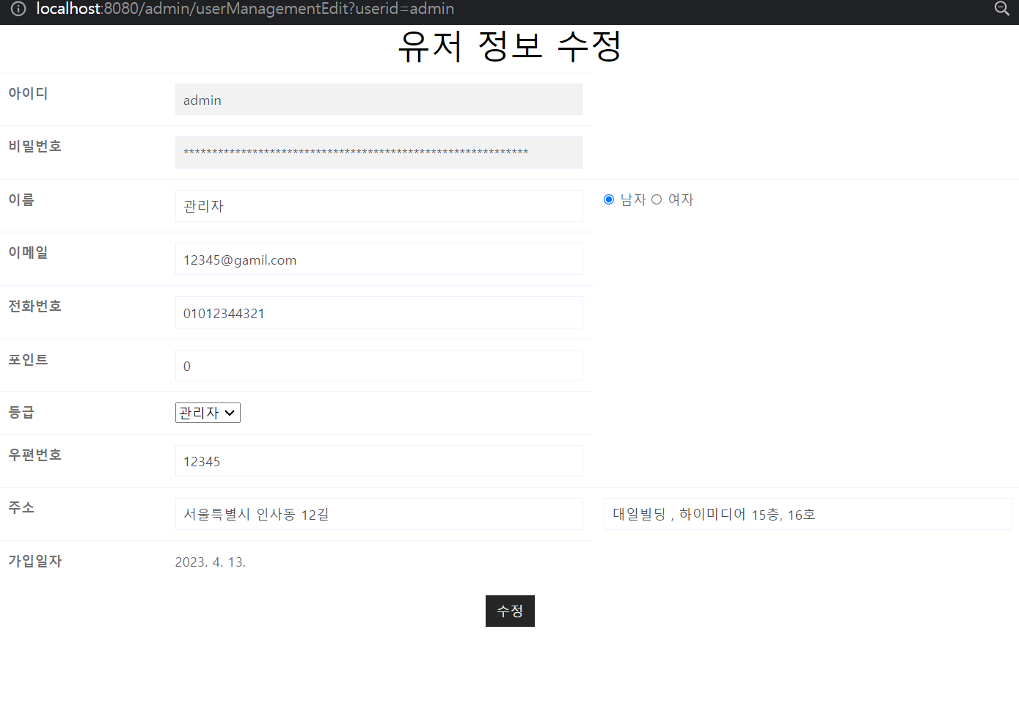Click the 포인트 input showing 0
The image size is (1019, 706).
[x=379, y=366]
